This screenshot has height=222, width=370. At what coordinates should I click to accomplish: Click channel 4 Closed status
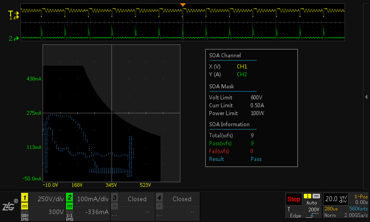pyautogui.click(x=182, y=199)
